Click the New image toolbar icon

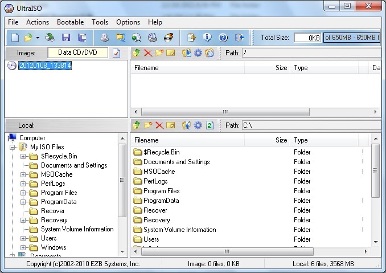pos(15,38)
